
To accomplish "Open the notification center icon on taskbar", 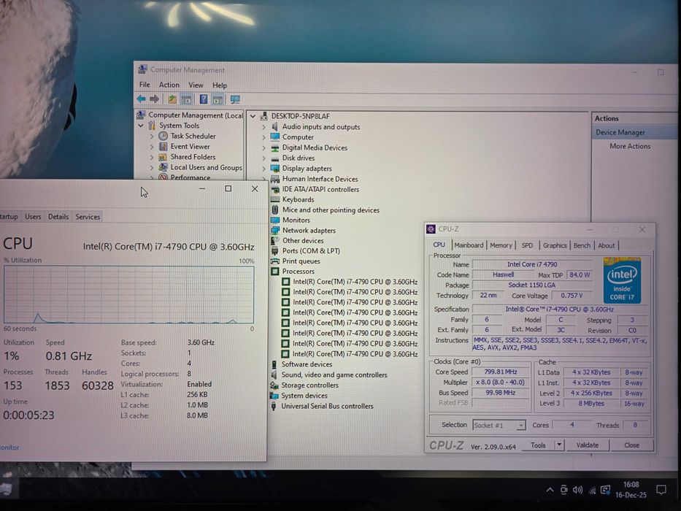I will click(661, 490).
